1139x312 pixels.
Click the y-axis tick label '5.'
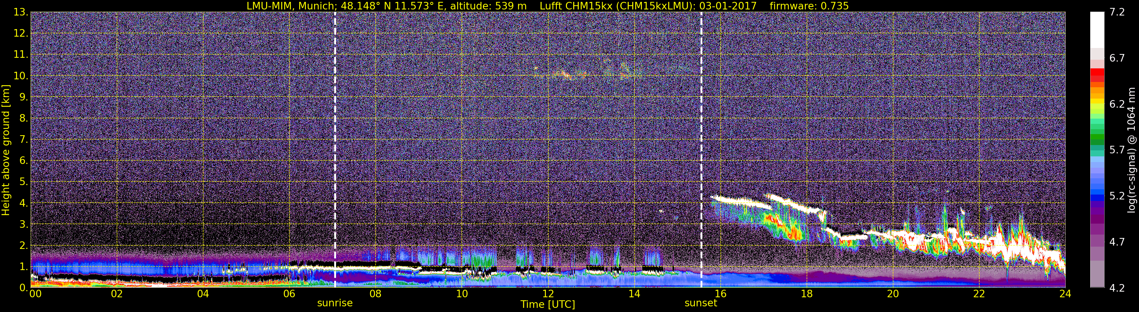[x=23, y=182]
